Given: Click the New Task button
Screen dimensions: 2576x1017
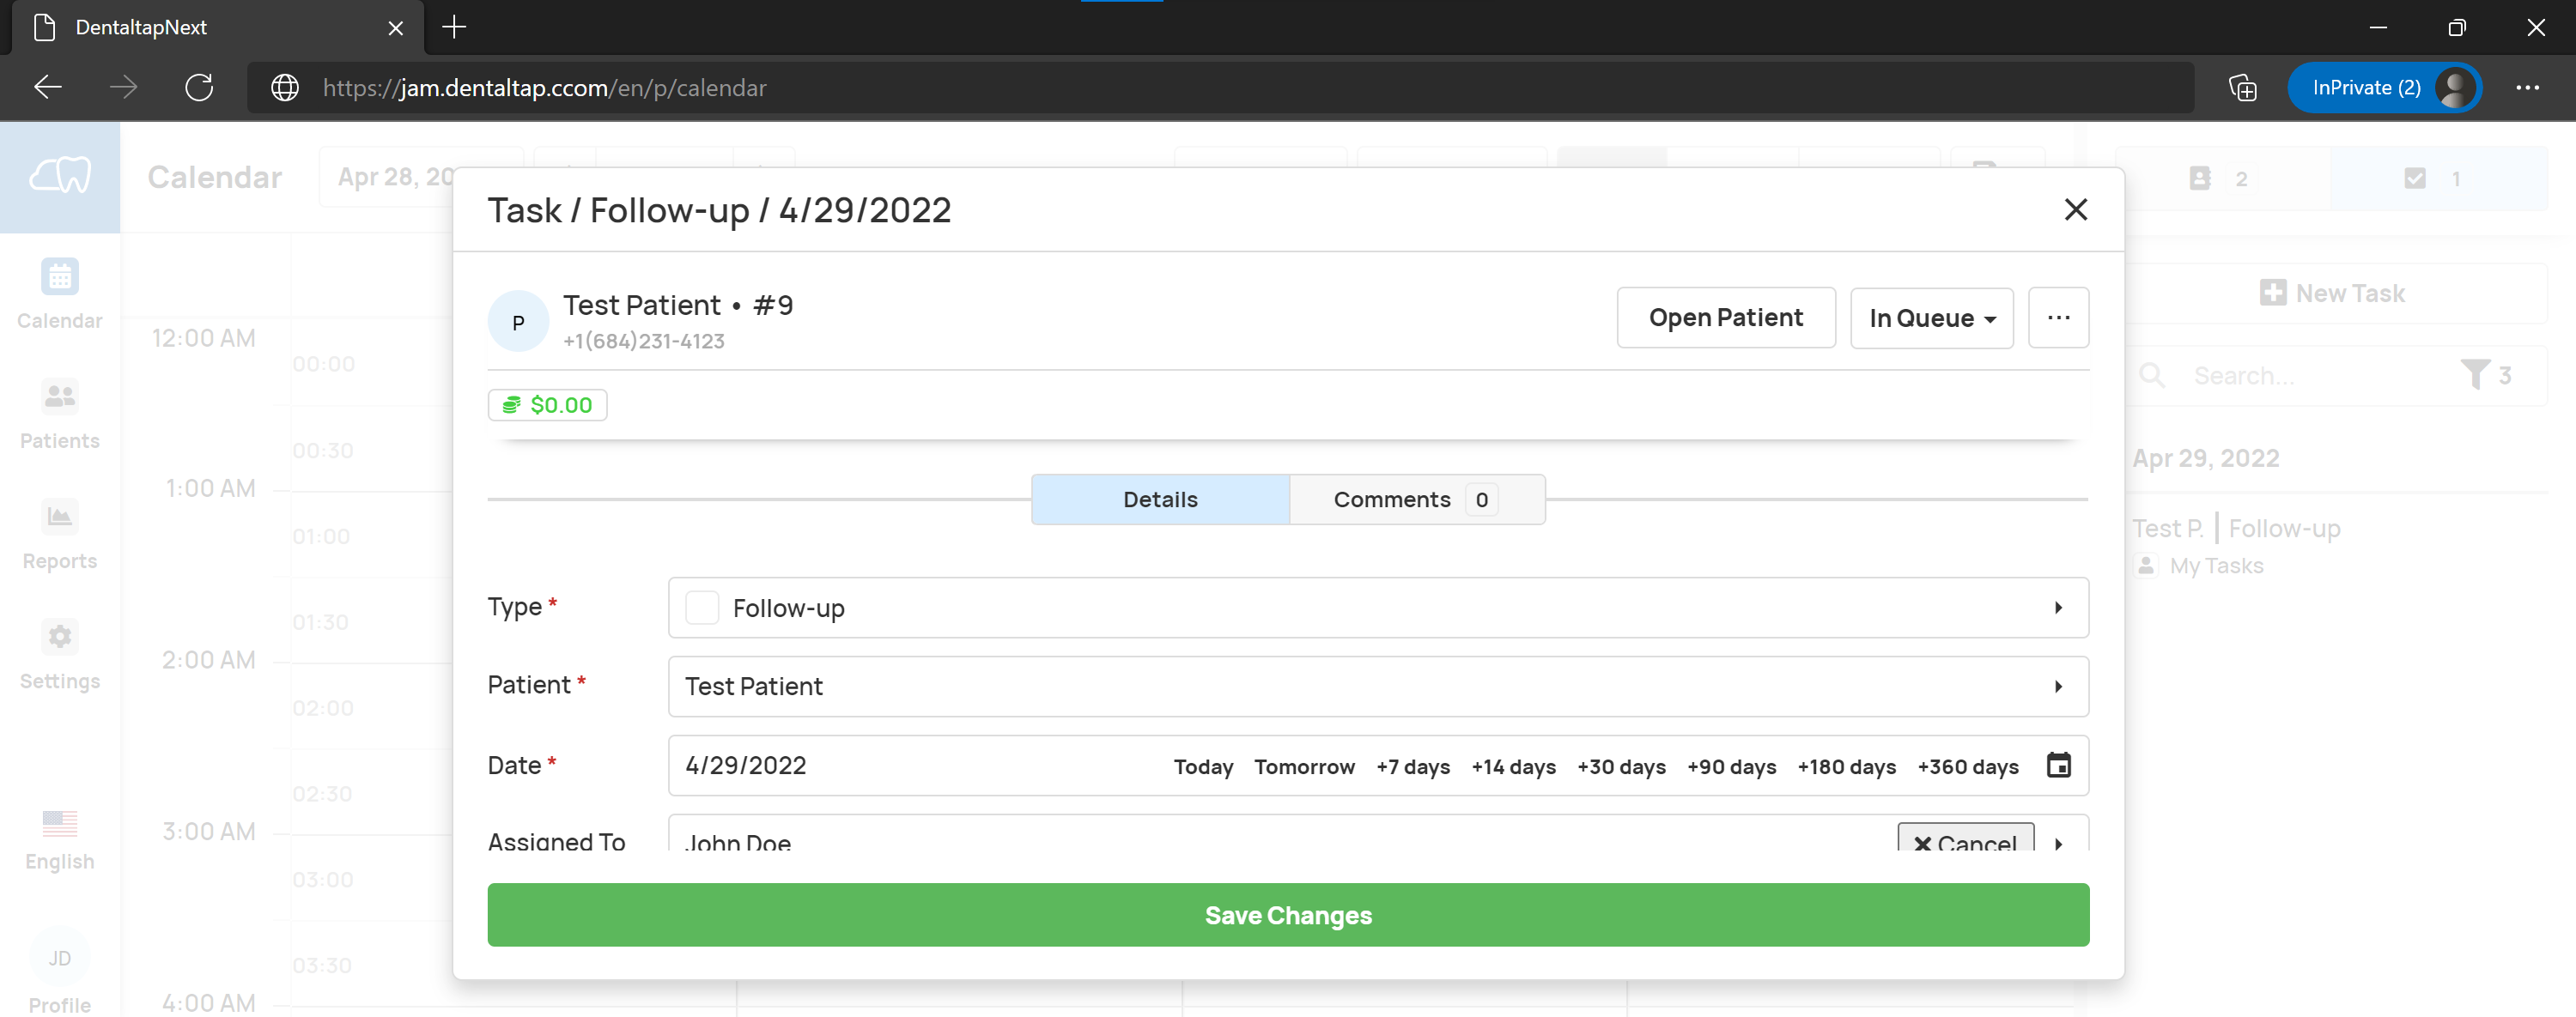Looking at the screenshot, I should click(x=2332, y=293).
